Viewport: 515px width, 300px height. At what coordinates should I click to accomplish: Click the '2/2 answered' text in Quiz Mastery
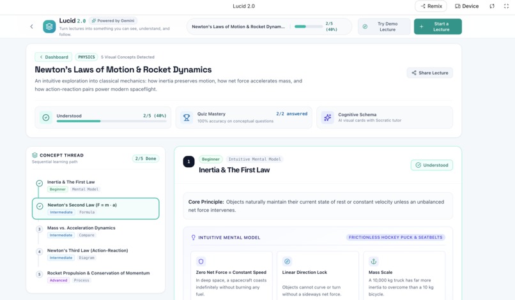[291, 114]
